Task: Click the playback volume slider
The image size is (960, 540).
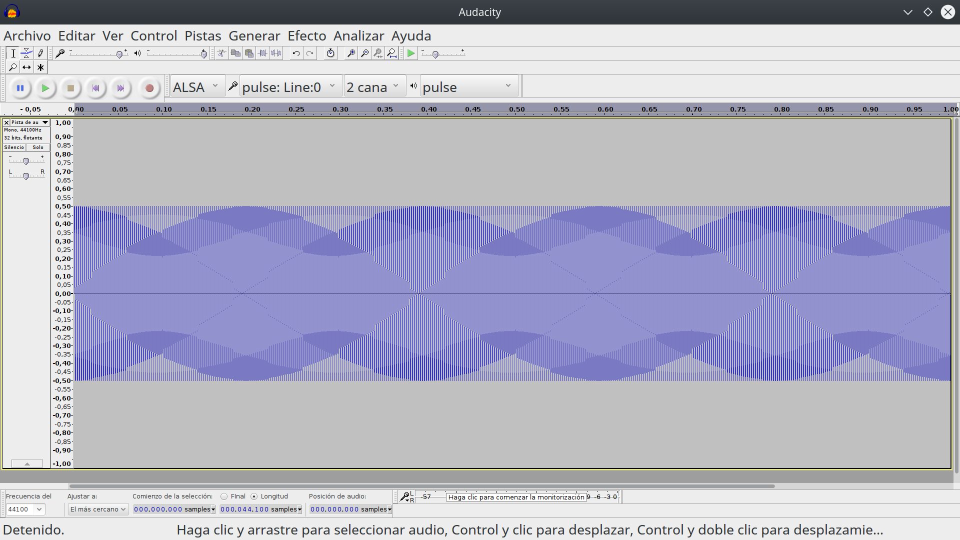Action: (177, 53)
